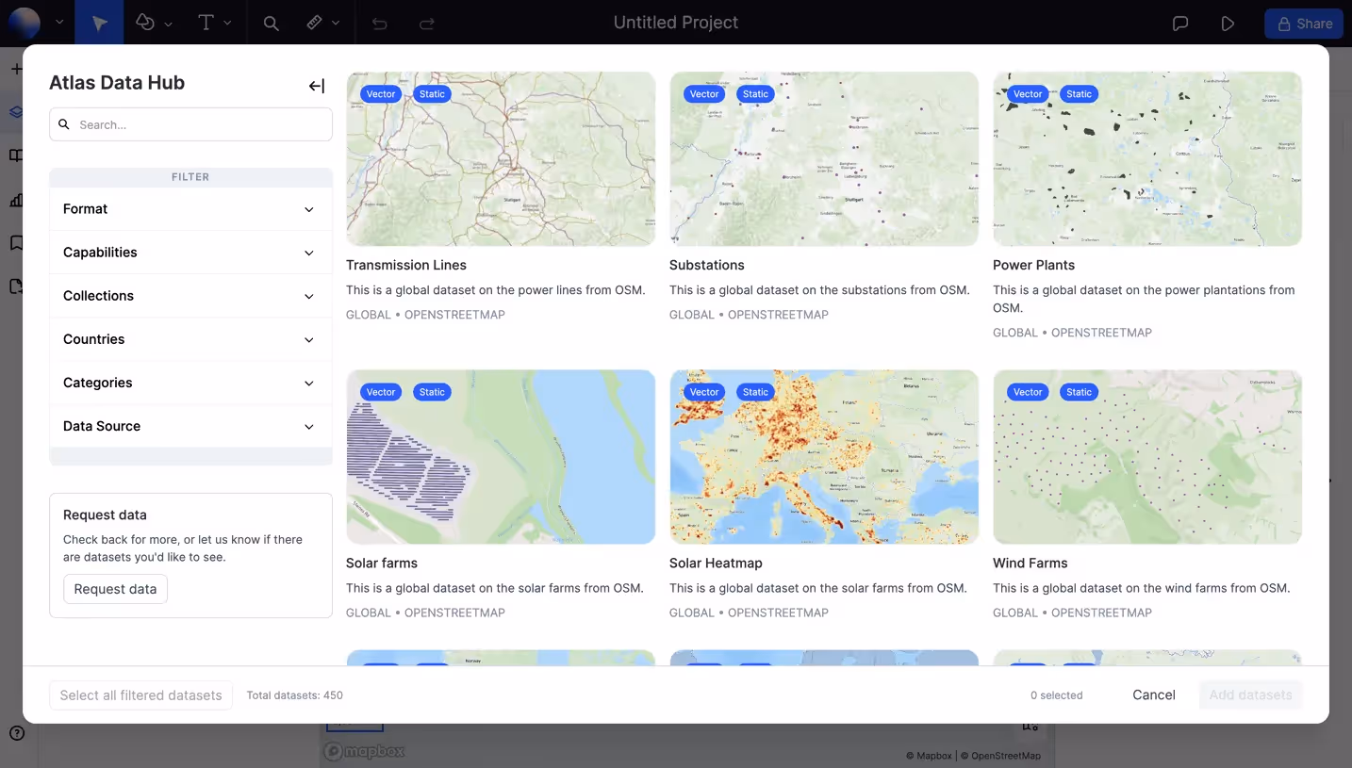Open the layers panel in the left sidebar
1352x768 pixels.
pyautogui.click(x=15, y=111)
